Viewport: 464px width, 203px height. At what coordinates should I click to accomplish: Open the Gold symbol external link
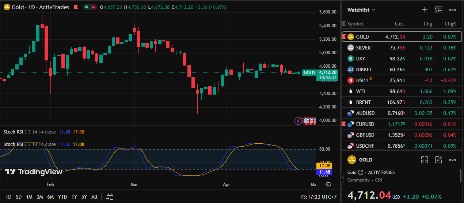pos(361,172)
